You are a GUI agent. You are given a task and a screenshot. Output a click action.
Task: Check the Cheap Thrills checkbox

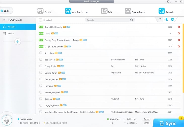click(41, 66)
